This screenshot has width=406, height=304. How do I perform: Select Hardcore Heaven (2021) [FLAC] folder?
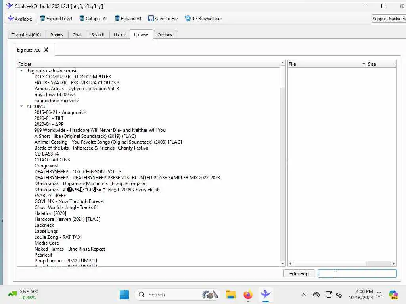67,219
